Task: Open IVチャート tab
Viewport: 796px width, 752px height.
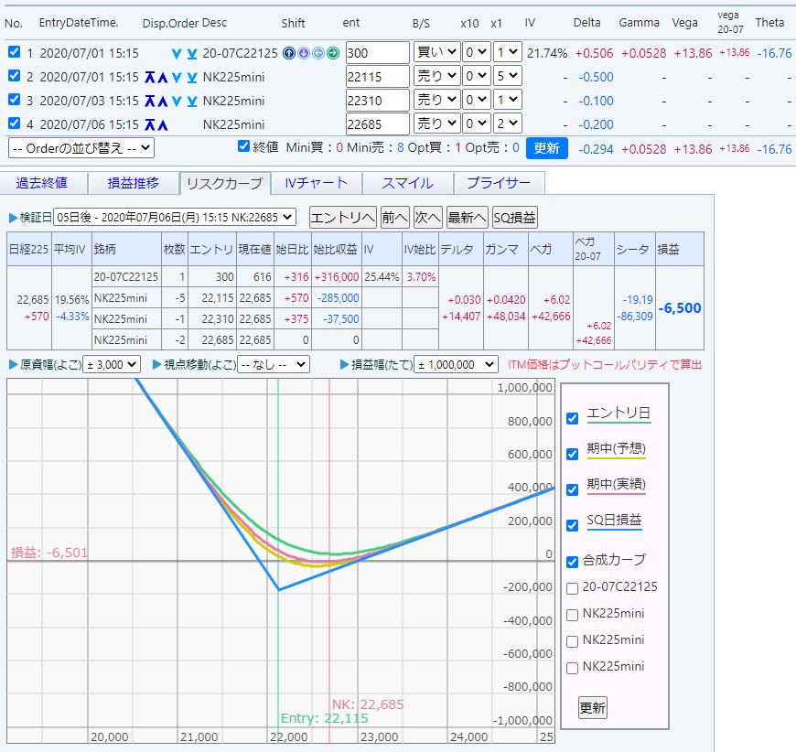Action: 317,183
